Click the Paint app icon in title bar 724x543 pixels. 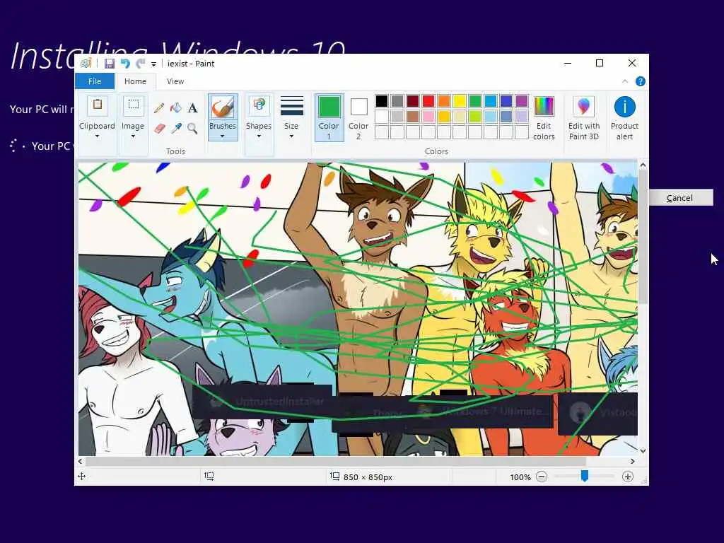[86, 64]
